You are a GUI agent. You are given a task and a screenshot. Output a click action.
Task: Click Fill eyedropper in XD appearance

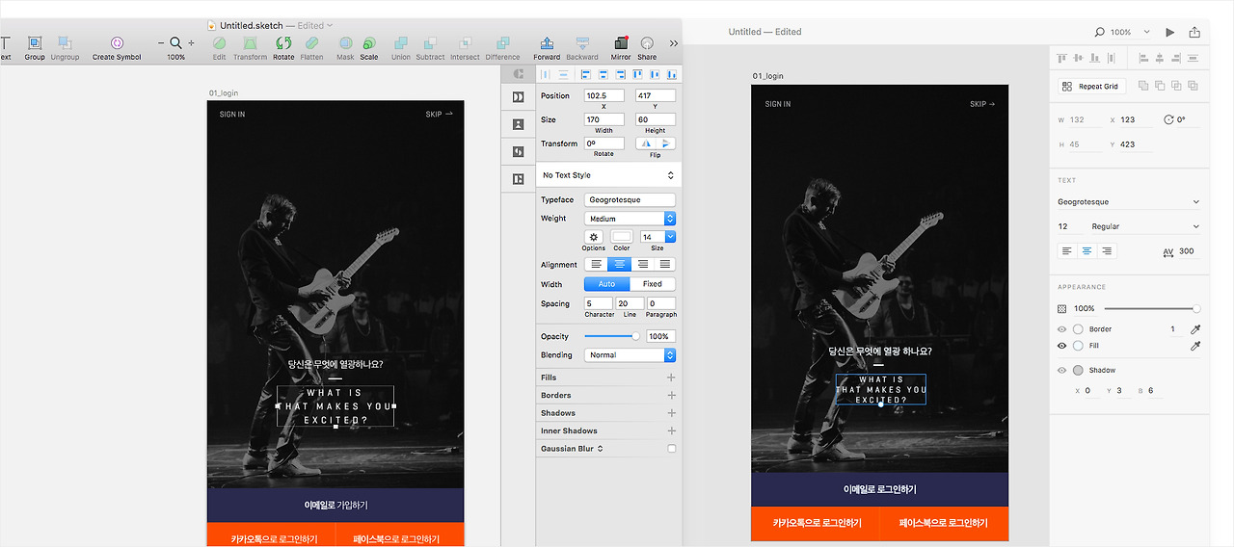pyautogui.click(x=1195, y=346)
